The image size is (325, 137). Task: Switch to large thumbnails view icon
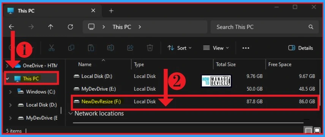click(x=317, y=131)
